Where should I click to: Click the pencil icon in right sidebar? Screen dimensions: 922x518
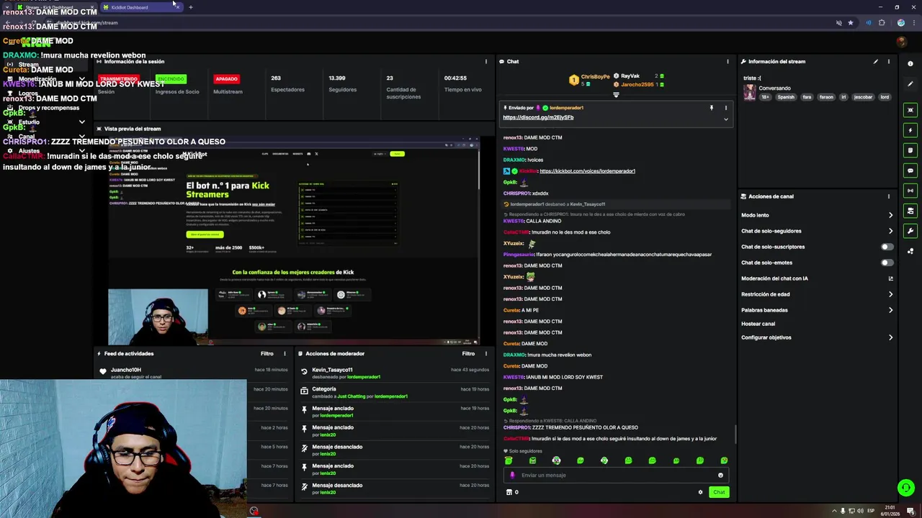coord(910,83)
